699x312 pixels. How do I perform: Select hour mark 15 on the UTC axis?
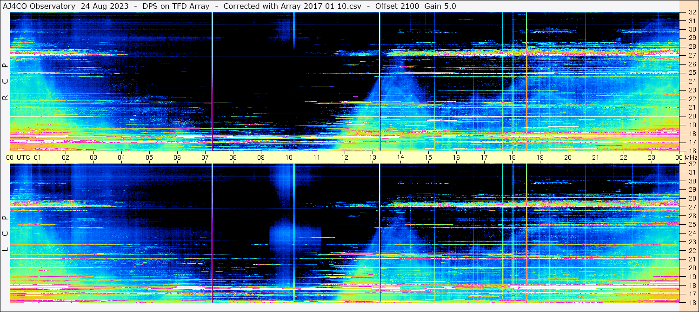point(428,157)
